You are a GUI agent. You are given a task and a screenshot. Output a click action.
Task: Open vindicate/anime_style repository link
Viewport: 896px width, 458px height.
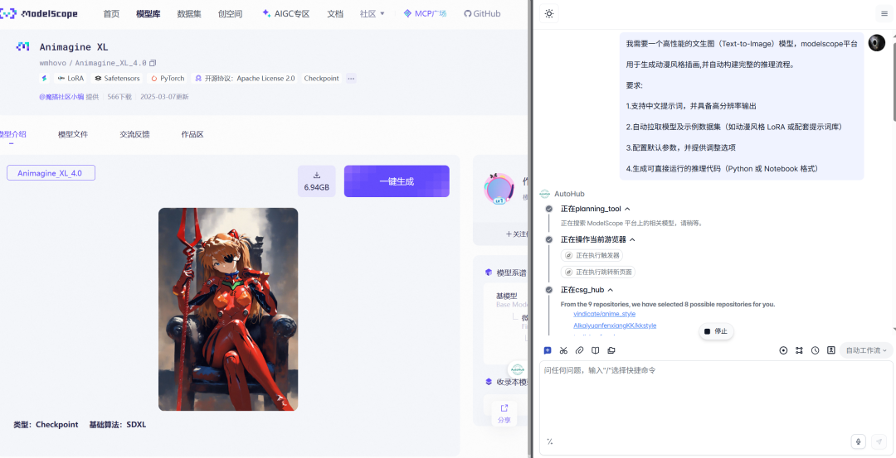pos(605,314)
